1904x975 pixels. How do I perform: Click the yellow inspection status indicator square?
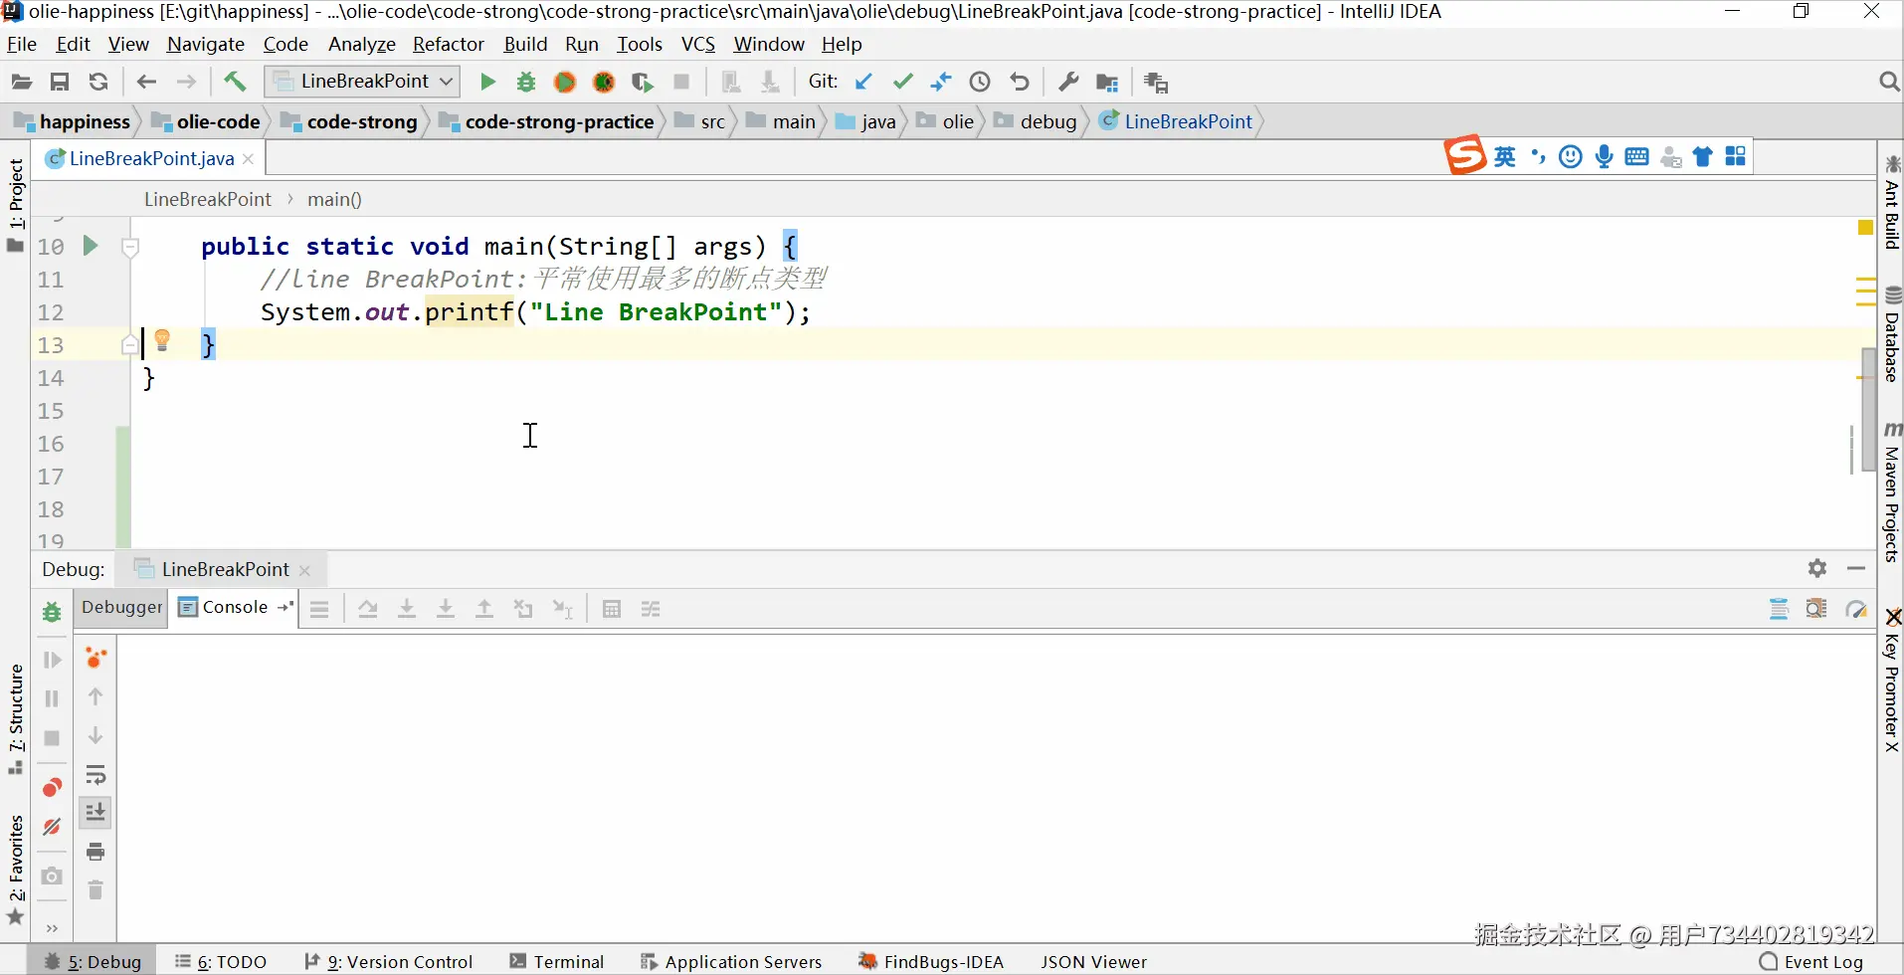tap(1866, 228)
